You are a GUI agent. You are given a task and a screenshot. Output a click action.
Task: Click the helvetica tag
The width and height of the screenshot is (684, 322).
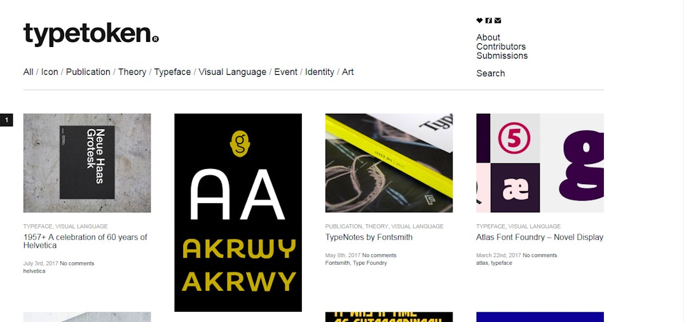[34, 271]
